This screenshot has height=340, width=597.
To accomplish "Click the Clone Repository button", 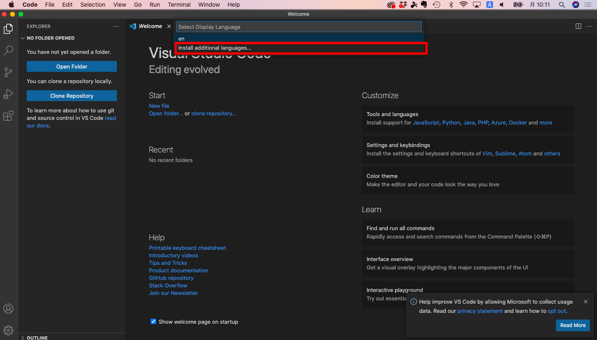I will click(71, 95).
